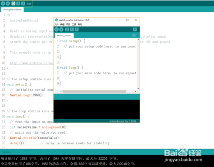Open the arduino.cc link in comment
The image size is (214, 167).
point(31,63)
